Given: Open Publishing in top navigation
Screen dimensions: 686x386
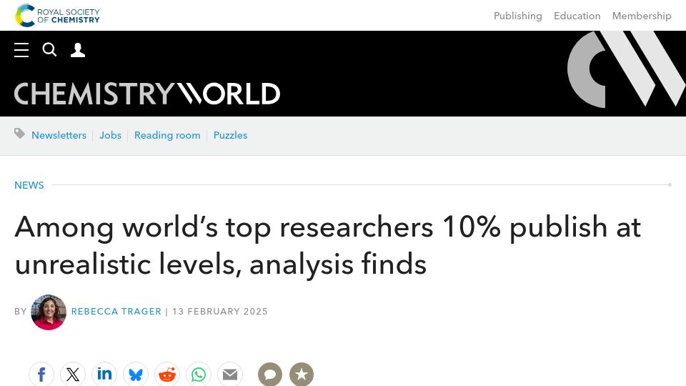Looking at the screenshot, I should [x=517, y=16].
